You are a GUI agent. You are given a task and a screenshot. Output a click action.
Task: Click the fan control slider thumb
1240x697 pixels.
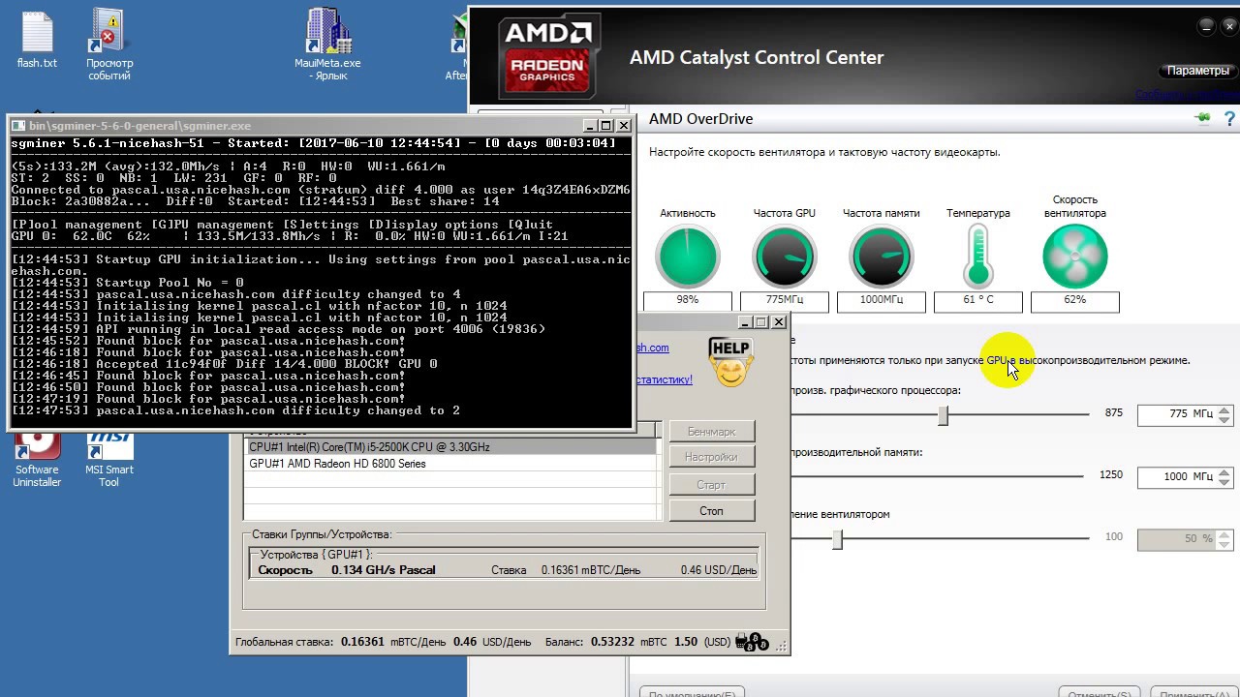(837, 539)
